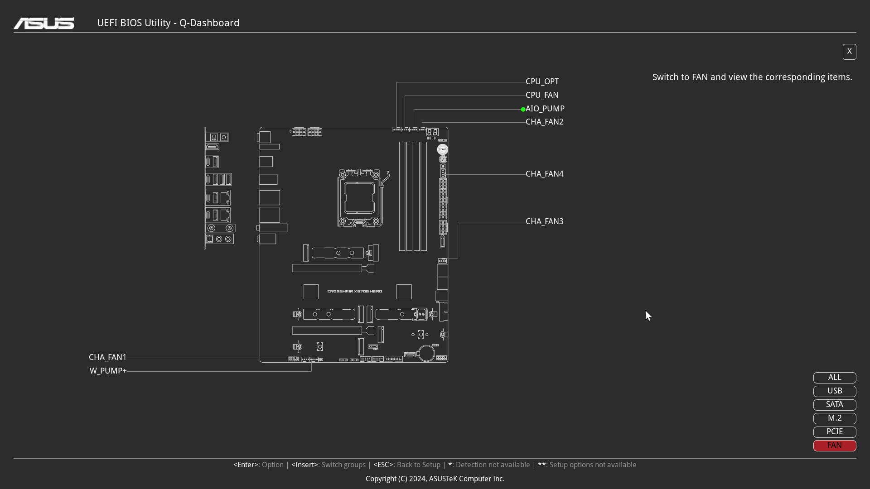Viewport: 870px width, 489px height.
Task: Select the CHA_FAN3 header label
Action: 544,221
